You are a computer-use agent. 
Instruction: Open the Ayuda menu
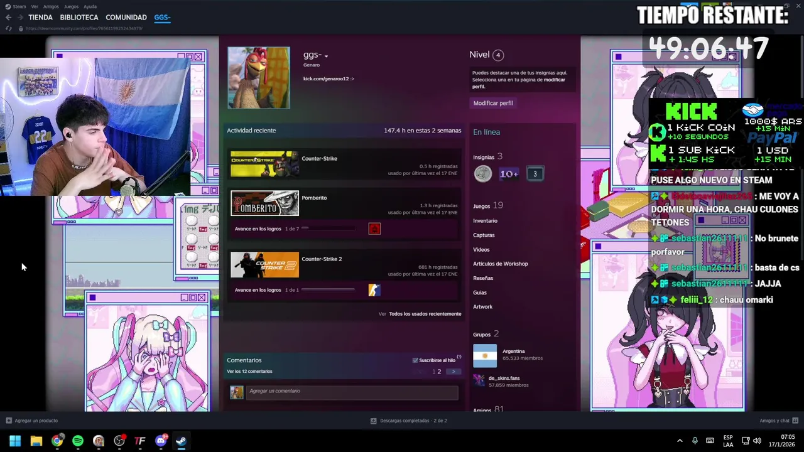coord(90,6)
